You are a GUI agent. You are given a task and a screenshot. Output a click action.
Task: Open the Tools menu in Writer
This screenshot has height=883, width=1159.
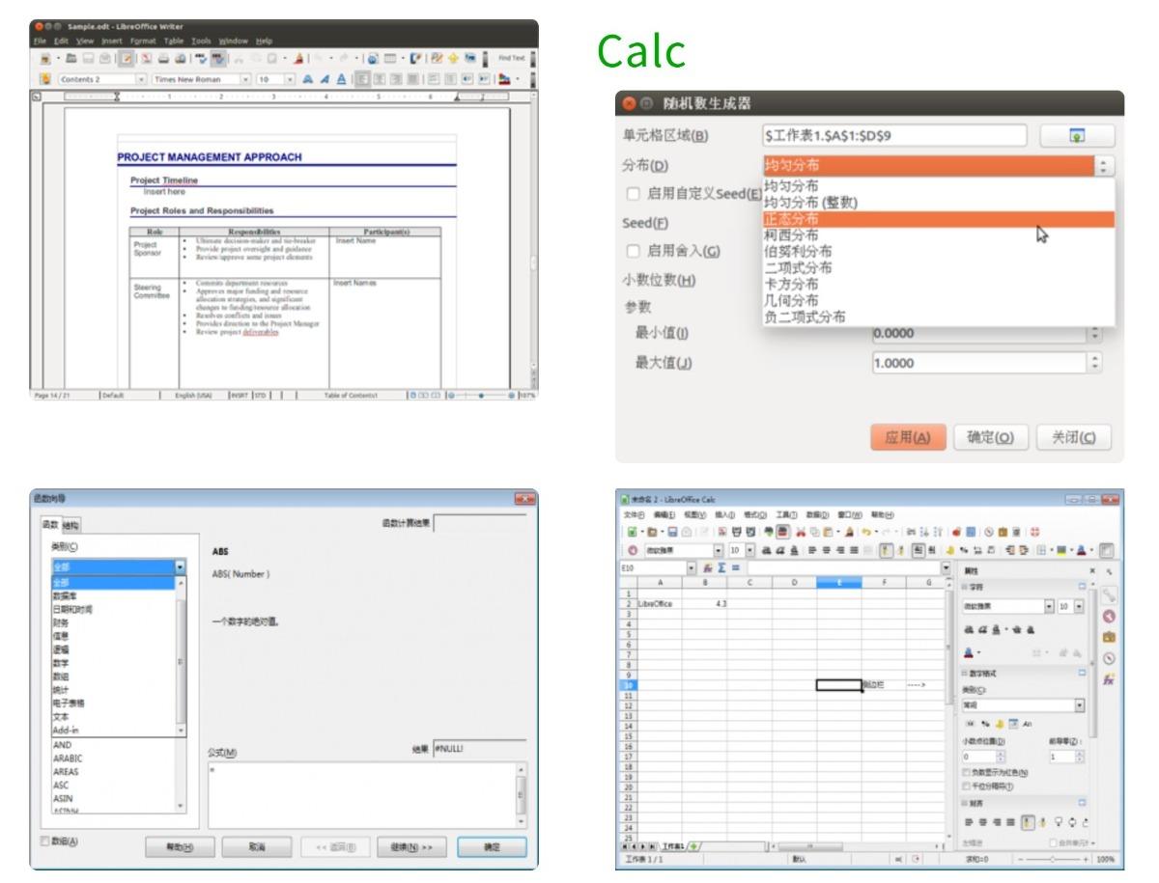[201, 41]
